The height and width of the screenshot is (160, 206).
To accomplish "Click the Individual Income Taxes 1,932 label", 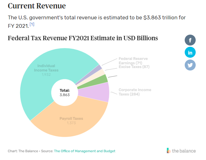I will 46,70.
